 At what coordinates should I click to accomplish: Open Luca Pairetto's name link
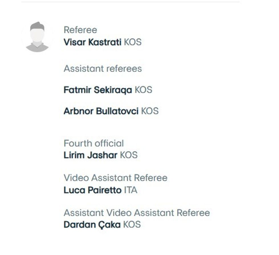tap(93, 190)
